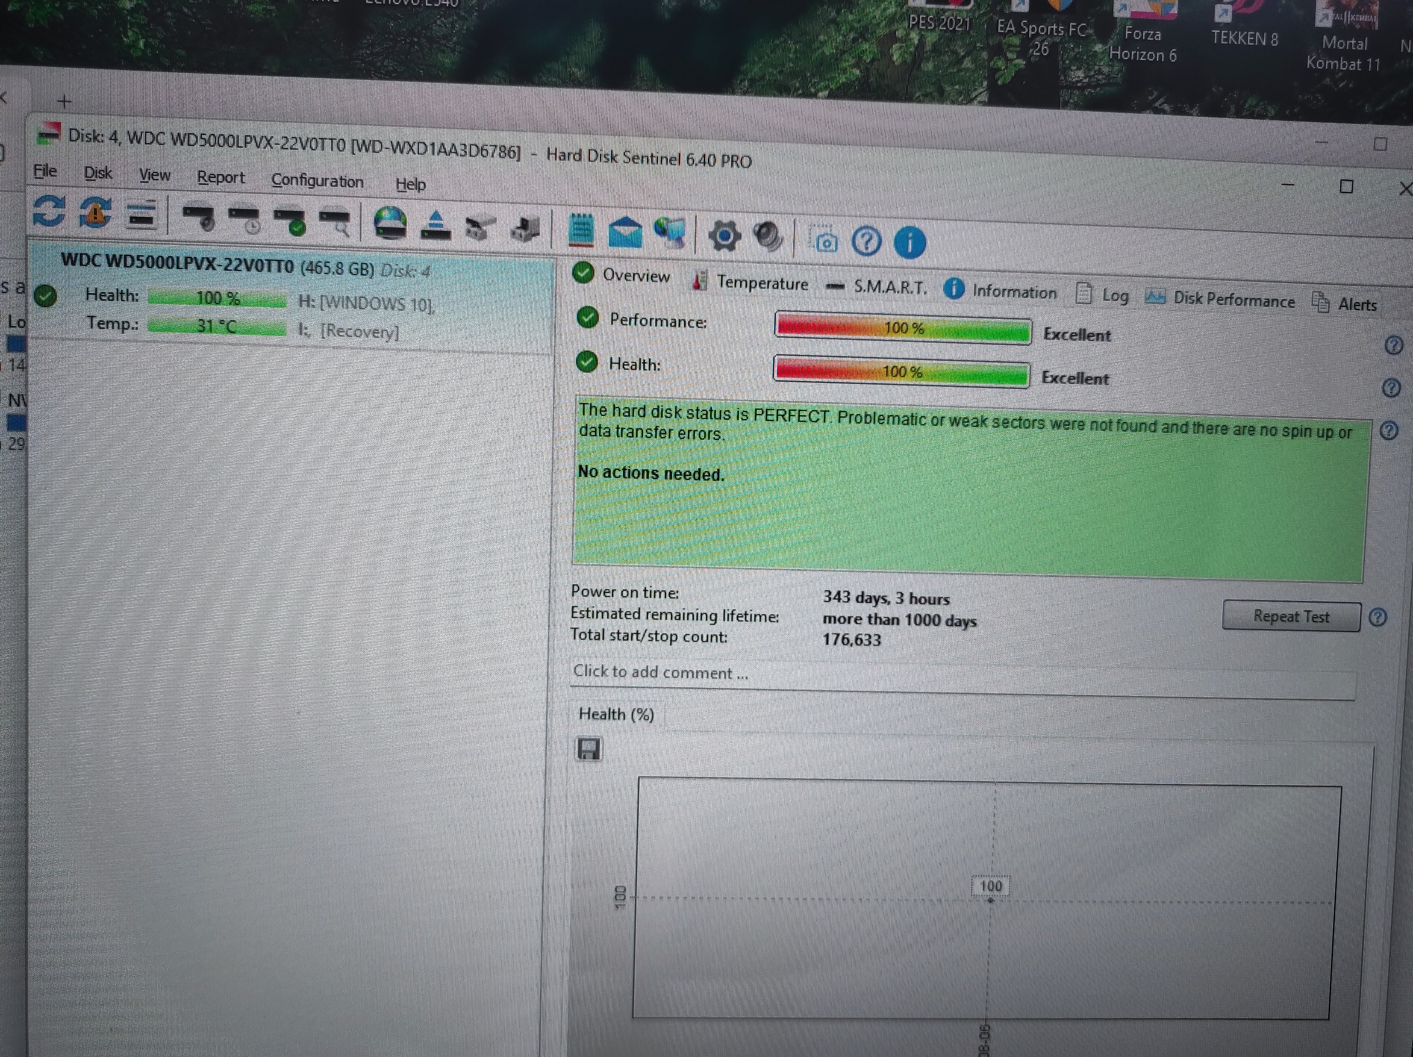Click the stacked-lines disk list toolbar icon
The width and height of the screenshot is (1413, 1057).
tap(142, 215)
